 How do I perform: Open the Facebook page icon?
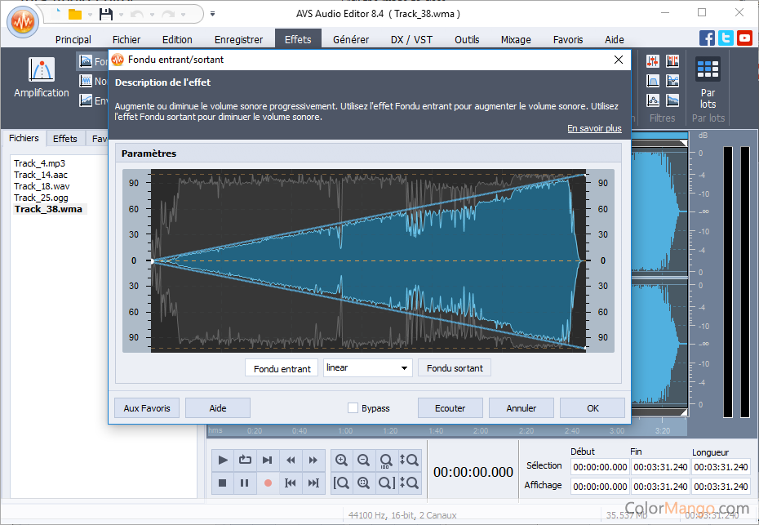coord(708,38)
